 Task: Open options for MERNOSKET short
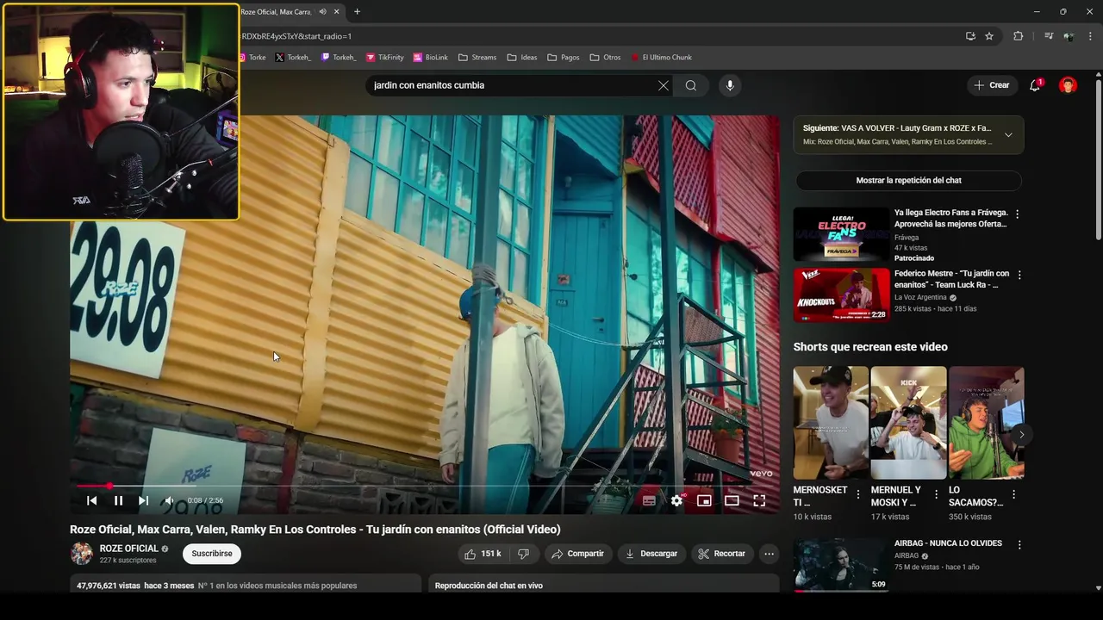tap(857, 494)
